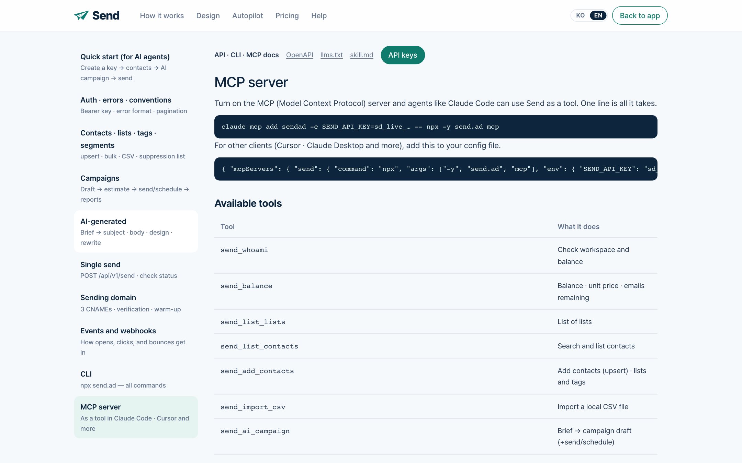Click the send_add_contacts tool name
This screenshot has height=463, width=742.
point(257,371)
